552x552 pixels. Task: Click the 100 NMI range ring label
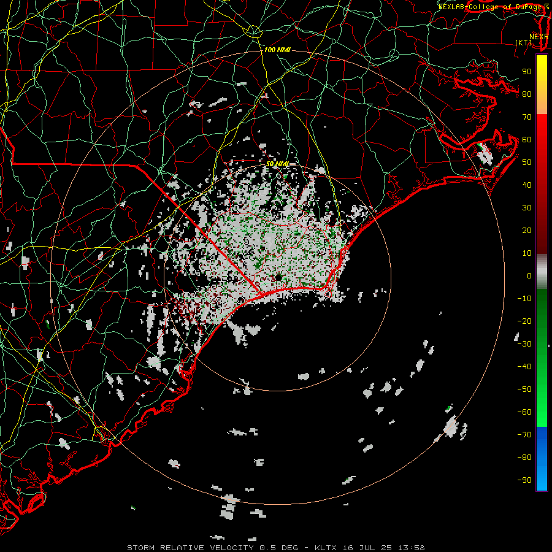(x=277, y=50)
